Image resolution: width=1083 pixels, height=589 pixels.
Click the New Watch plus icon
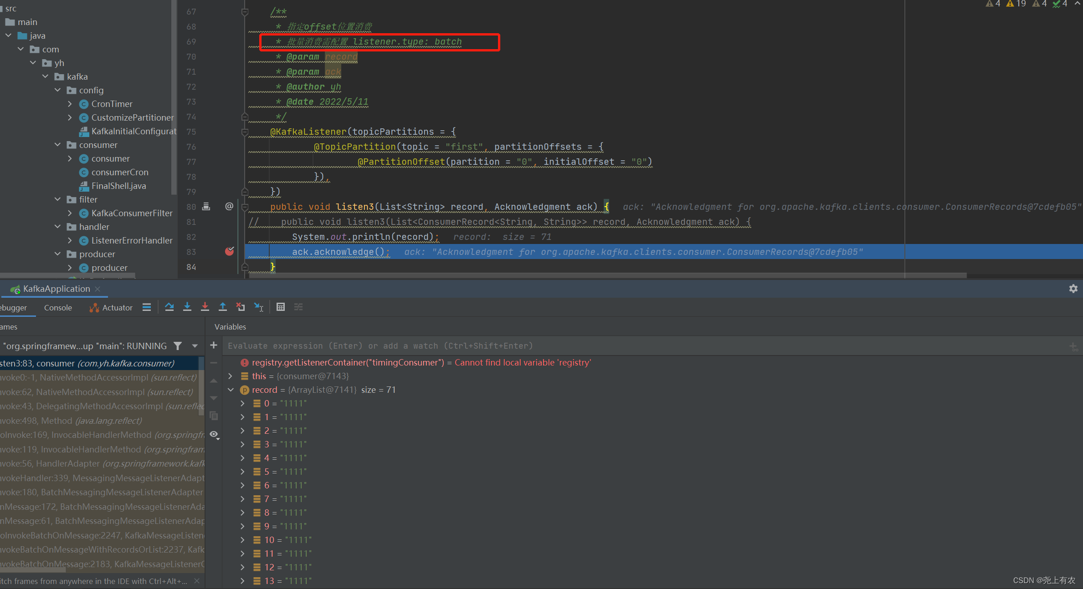pos(213,345)
